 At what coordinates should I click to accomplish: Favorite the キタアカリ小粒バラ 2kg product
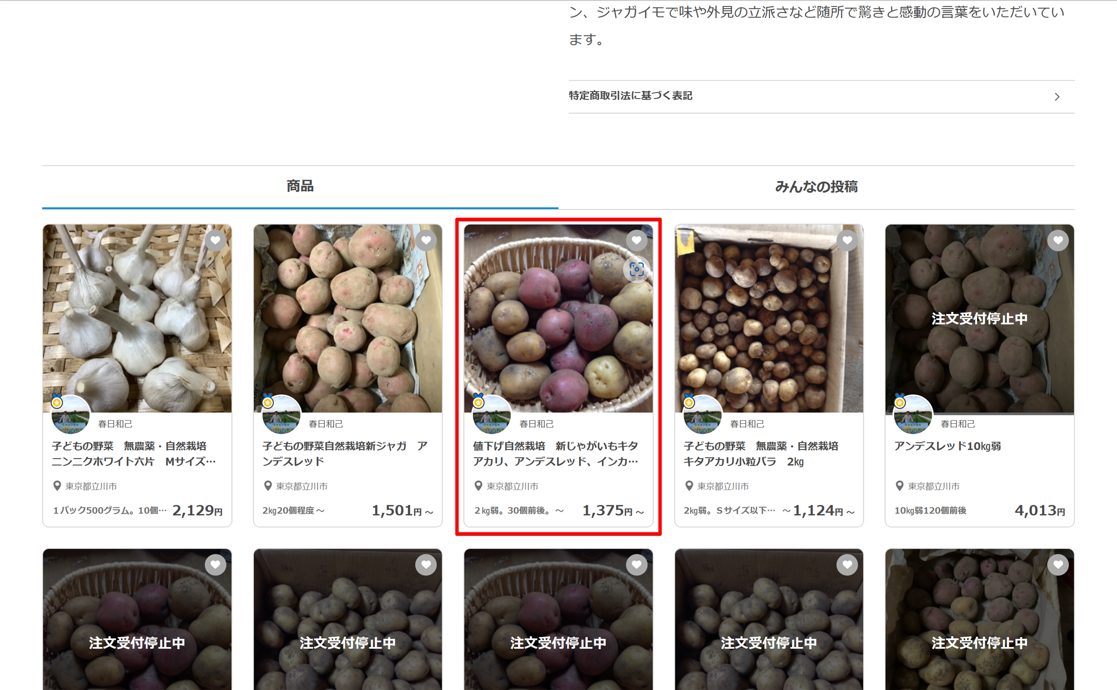point(847,241)
